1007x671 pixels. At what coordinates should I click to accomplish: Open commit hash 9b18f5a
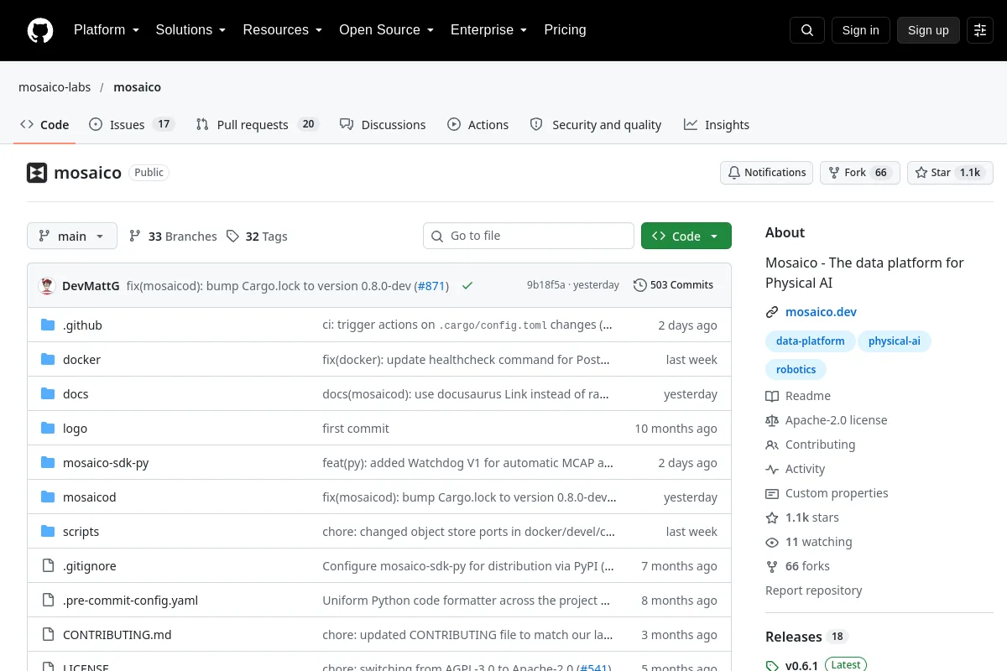pos(546,285)
